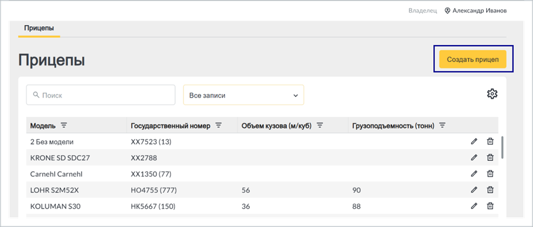This screenshot has width=533, height=227.
Task: Delete the KRONE SD SDC27 trailer
Action: pyautogui.click(x=490, y=157)
